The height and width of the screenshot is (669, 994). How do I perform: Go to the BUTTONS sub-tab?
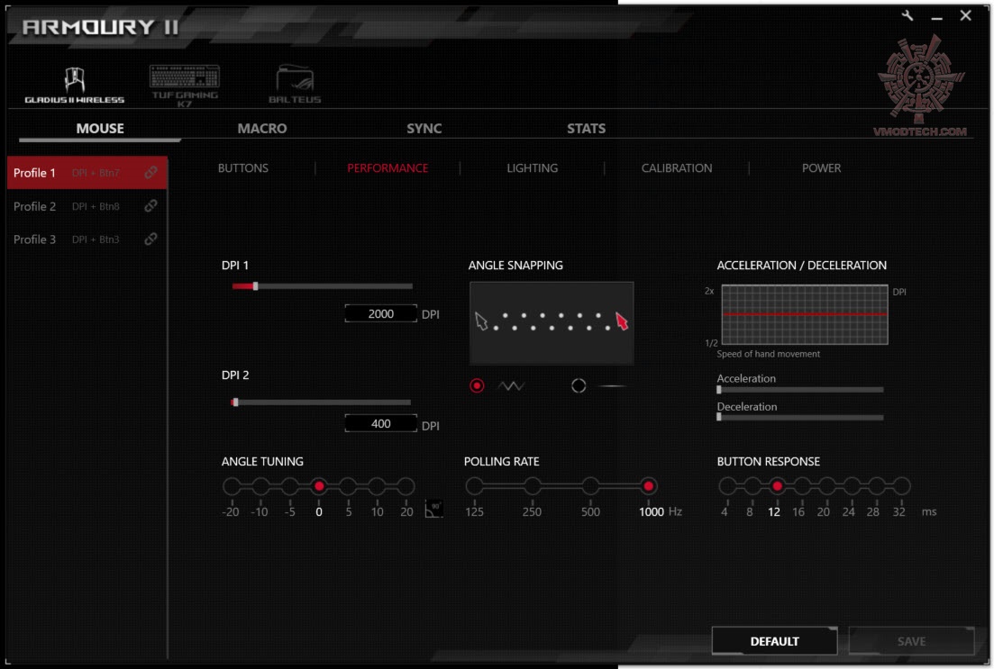point(242,167)
